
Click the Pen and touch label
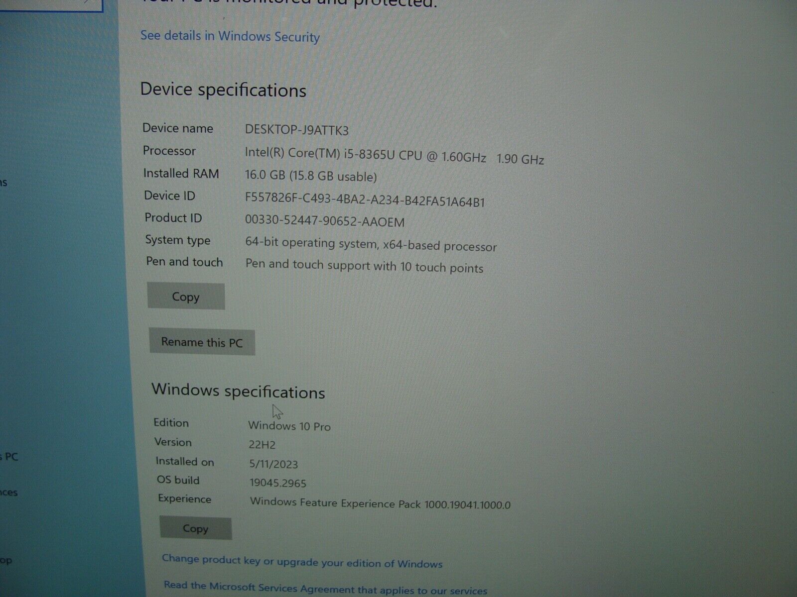184,262
